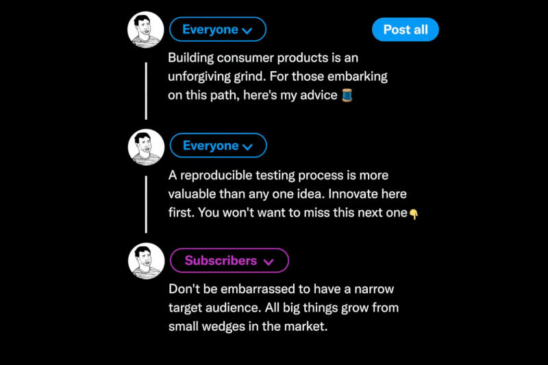Click the pointing-down hand emoji
This screenshot has width=548, height=365.
coord(414,214)
